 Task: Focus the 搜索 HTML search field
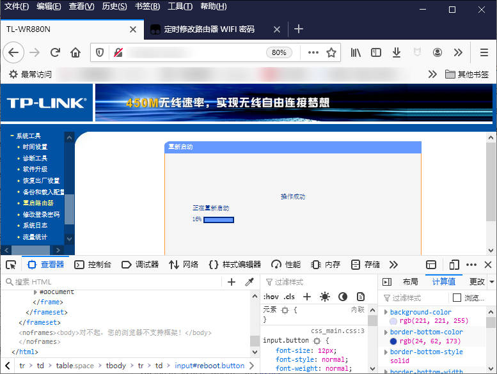click(x=114, y=282)
